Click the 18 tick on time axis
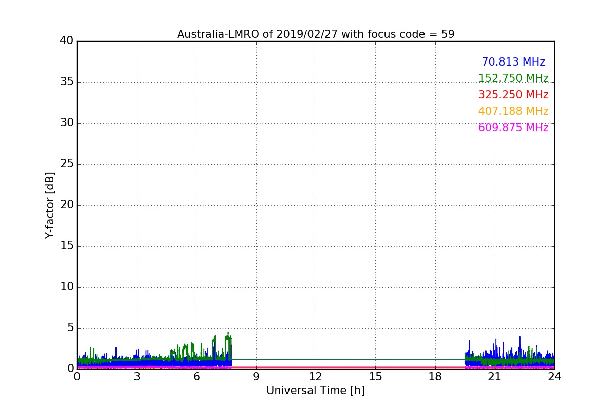The width and height of the screenshot is (616, 410). pos(435,376)
